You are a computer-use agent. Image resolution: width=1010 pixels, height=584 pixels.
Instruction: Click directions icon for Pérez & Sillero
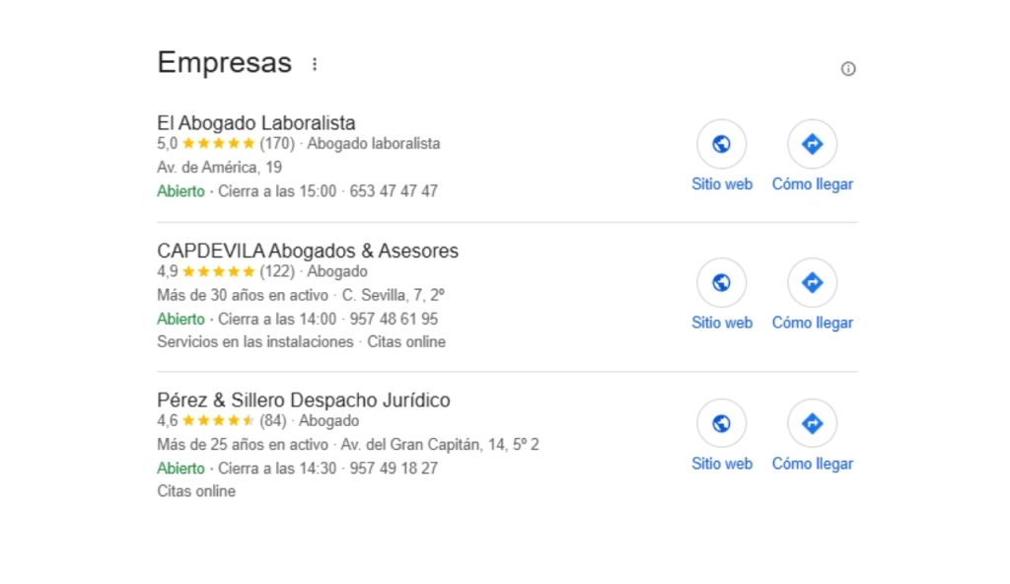pos(812,424)
